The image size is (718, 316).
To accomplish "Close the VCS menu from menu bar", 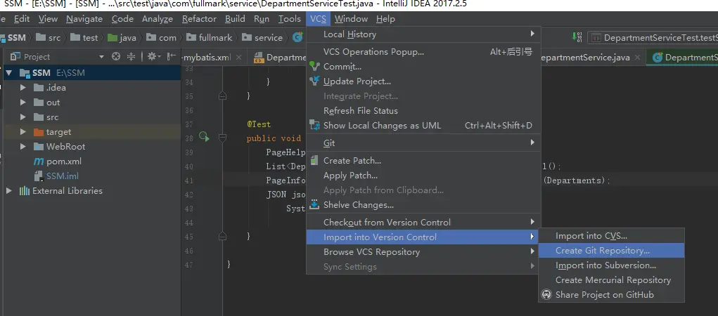I will click(318, 19).
